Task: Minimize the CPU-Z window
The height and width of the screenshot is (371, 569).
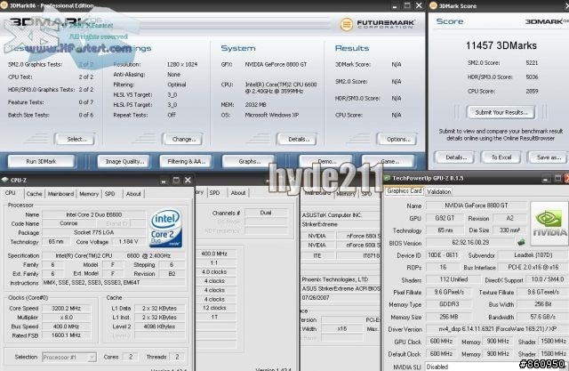Action: coord(164,180)
